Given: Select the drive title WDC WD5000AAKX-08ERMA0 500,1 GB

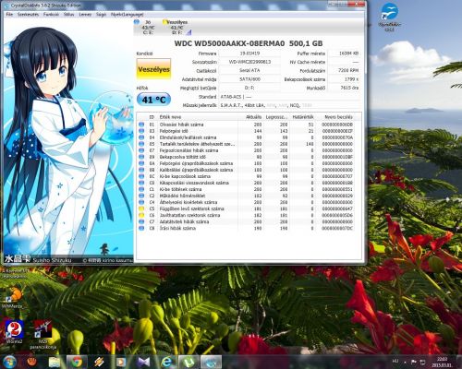Looking at the screenshot, I should click(x=249, y=43).
